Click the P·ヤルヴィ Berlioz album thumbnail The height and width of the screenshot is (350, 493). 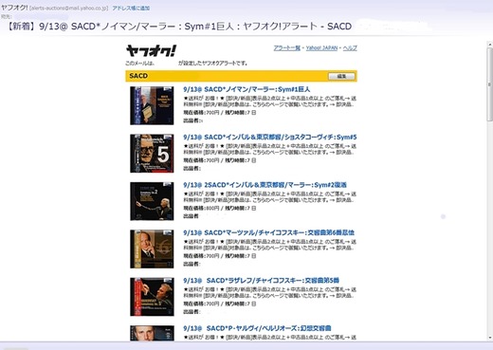coord(152,333)
